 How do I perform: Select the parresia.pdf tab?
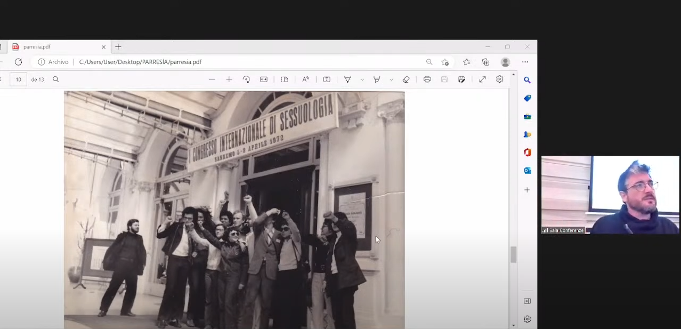pyautogui.click(x=58, y=47)
